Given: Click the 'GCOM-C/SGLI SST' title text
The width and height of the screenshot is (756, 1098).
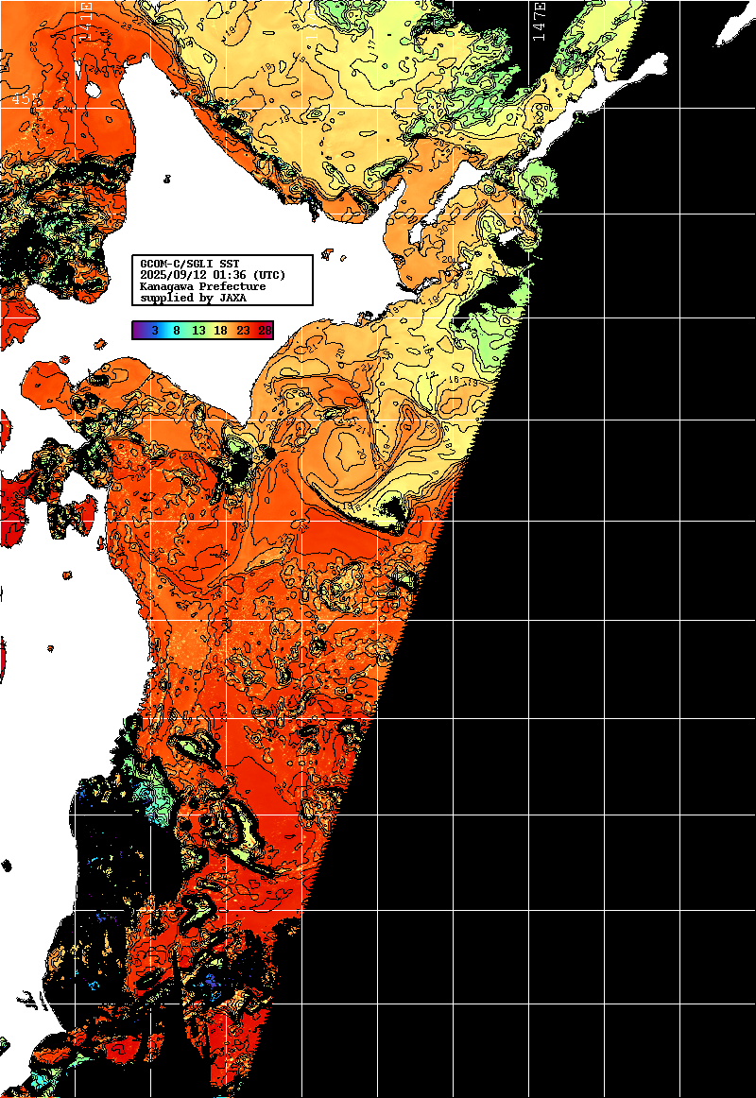Looking at the screenshot, I should [190, 264].
